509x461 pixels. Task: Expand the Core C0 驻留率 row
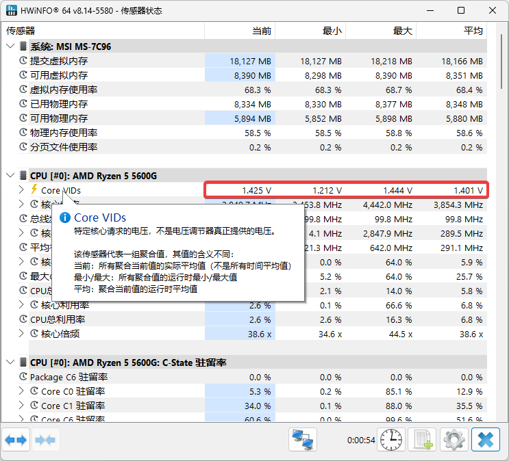coord(21,391)
